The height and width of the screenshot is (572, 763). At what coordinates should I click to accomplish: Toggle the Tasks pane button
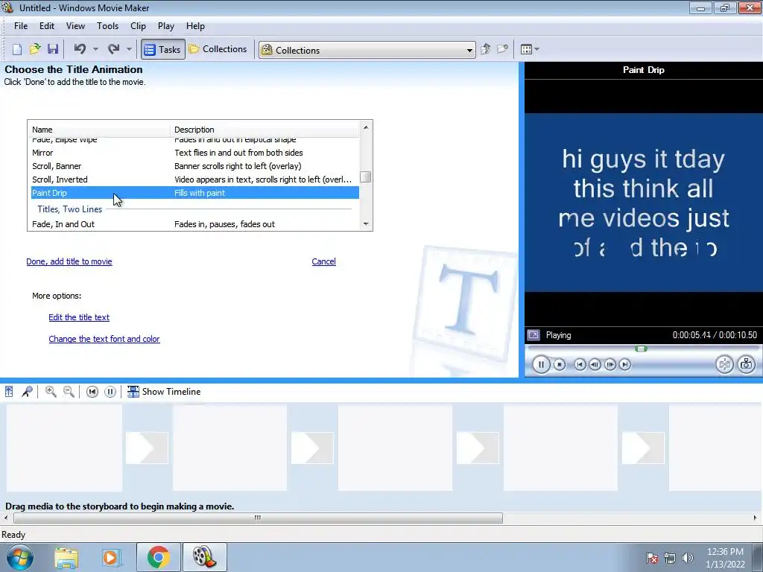click(x=163, y=49)
